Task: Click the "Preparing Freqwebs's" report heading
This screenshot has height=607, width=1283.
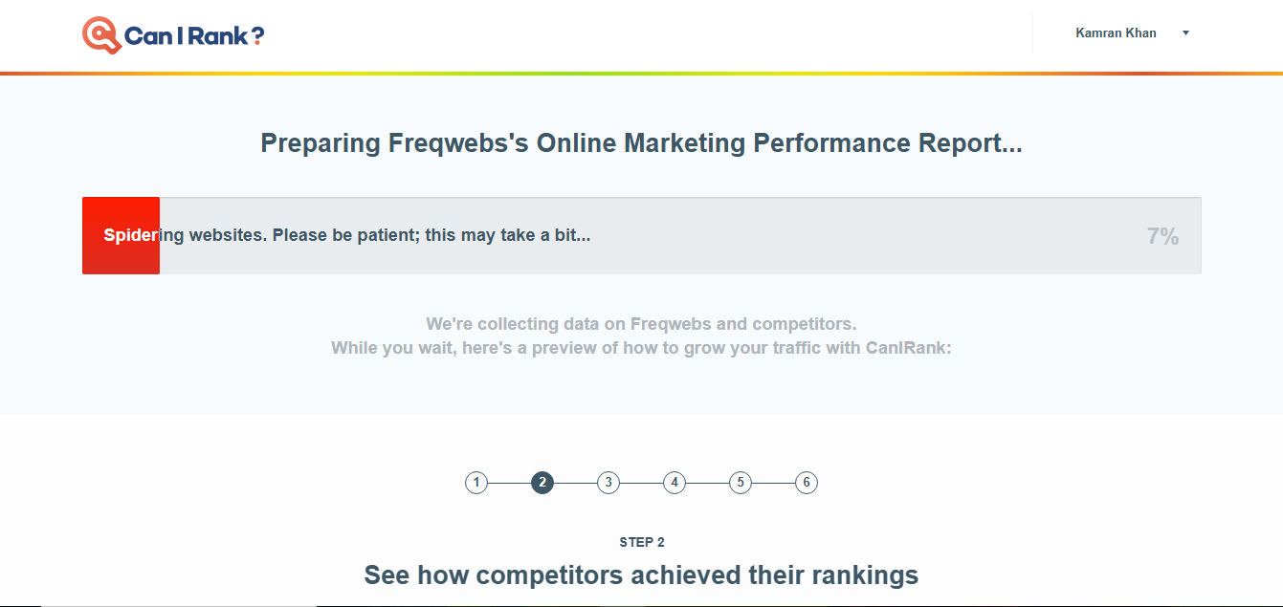Action: [641, 143]
